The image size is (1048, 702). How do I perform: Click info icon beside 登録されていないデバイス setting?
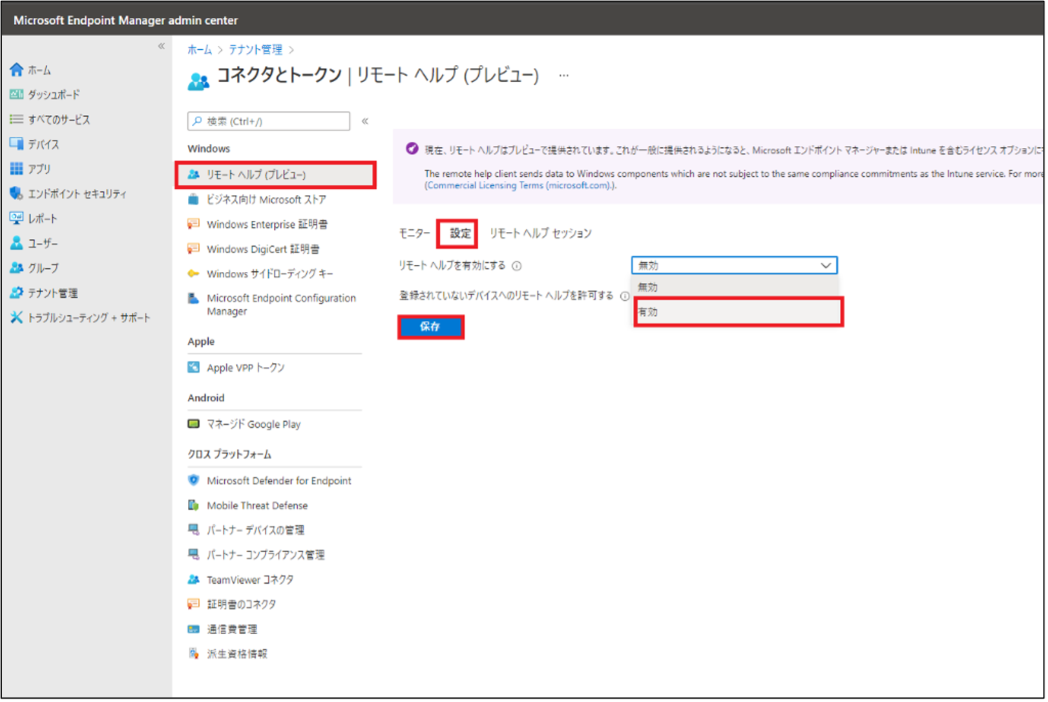[625, 296]
